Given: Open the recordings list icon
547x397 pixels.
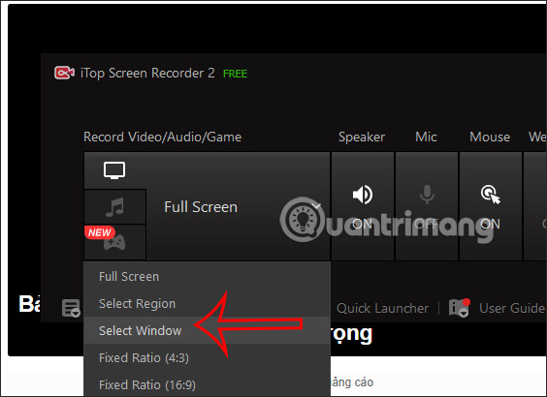Looking at the screenshot, I should pos(71,308).
